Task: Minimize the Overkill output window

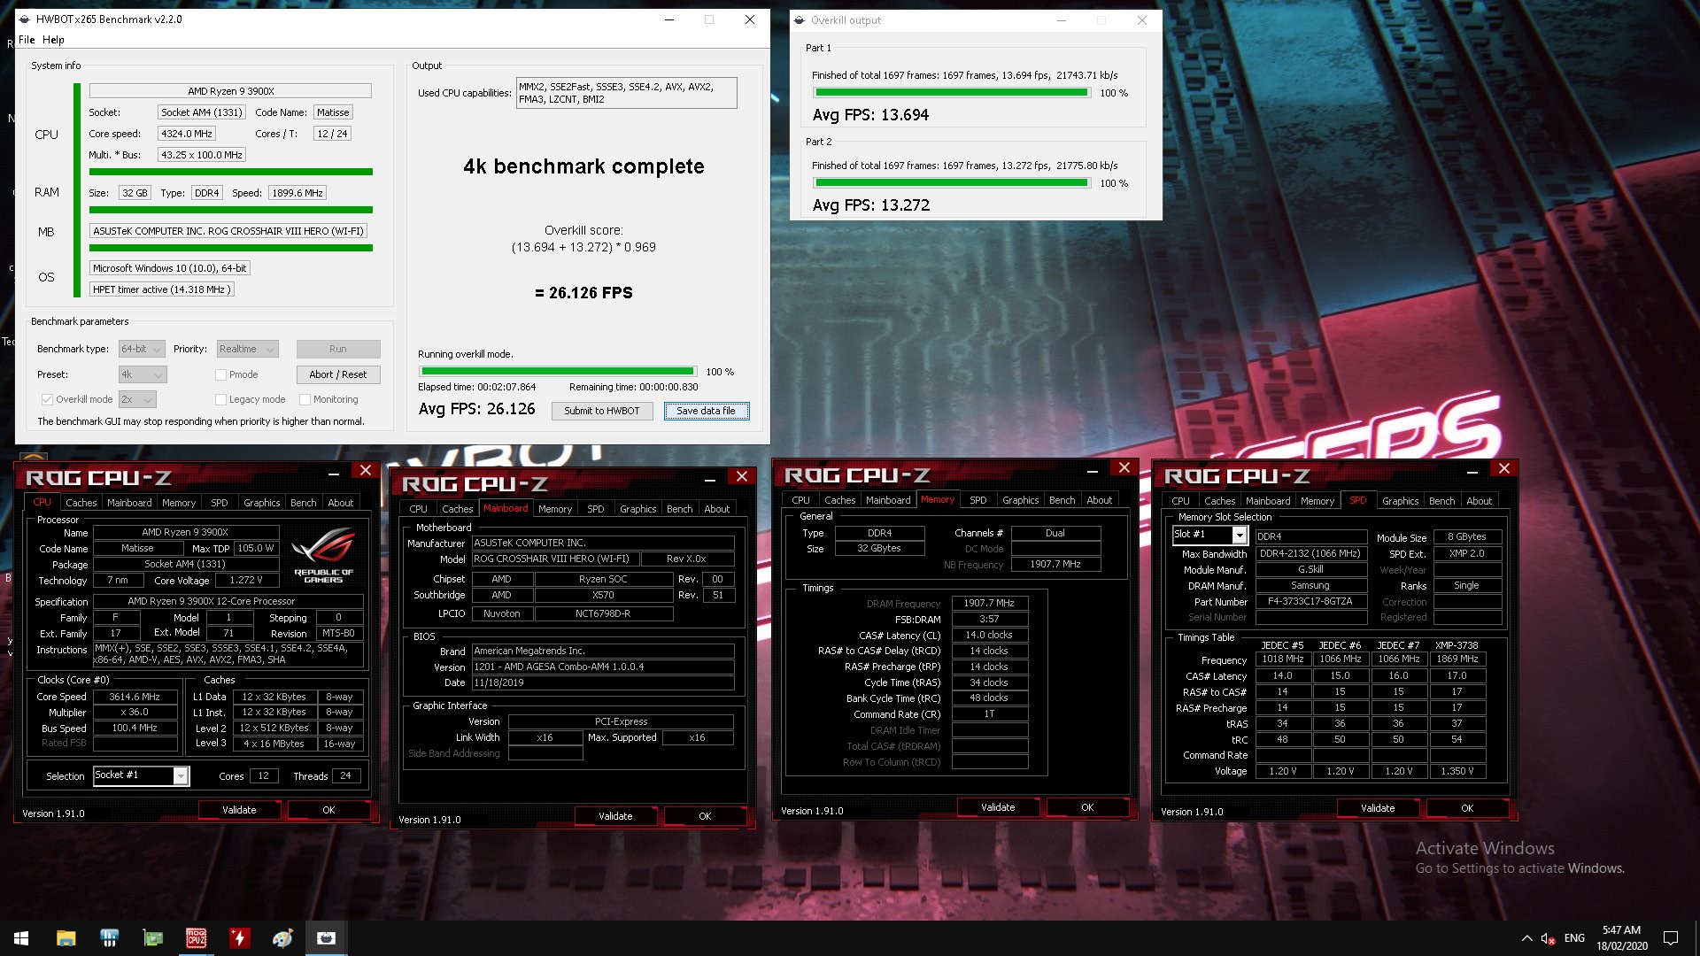Action: point(1061,20)
